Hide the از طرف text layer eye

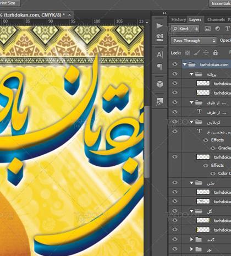175,112
